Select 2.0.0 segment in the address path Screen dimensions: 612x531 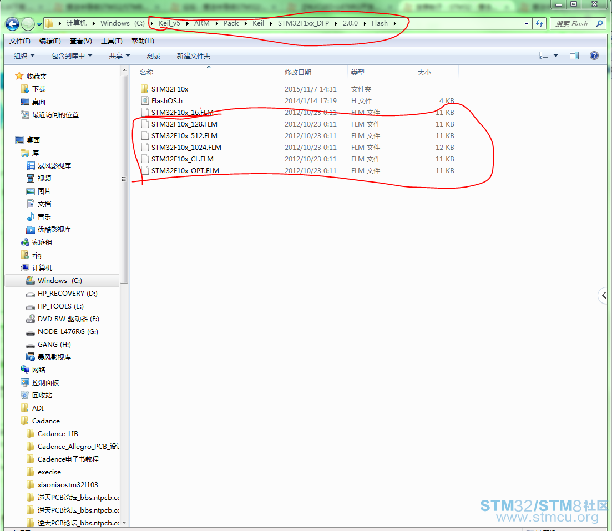tap(350, 23)
